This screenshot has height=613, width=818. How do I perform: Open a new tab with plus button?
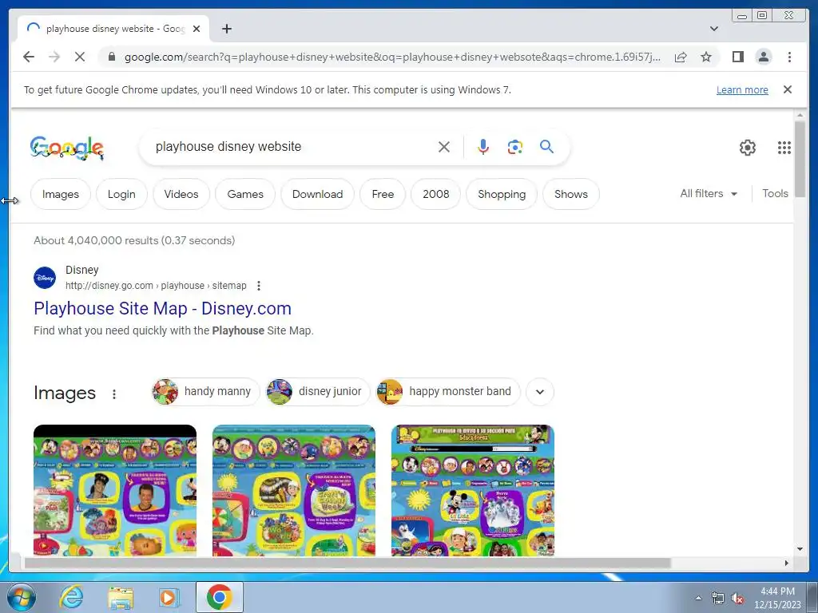226,29
